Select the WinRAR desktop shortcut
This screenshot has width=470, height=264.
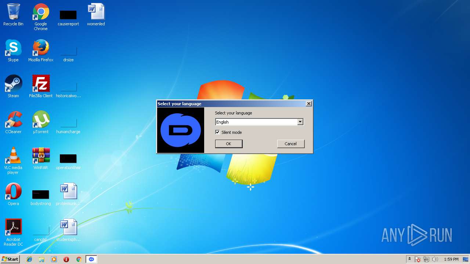pos(41,158)
